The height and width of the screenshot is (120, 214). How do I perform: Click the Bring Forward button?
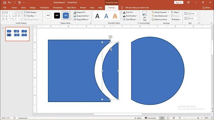[159, 12]
